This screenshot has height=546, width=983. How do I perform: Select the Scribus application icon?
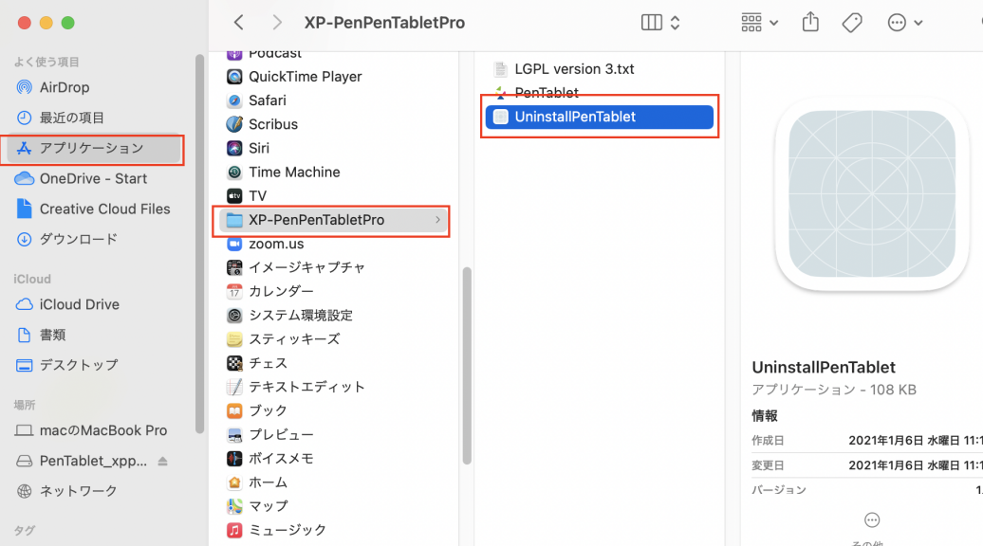[234, 124]
